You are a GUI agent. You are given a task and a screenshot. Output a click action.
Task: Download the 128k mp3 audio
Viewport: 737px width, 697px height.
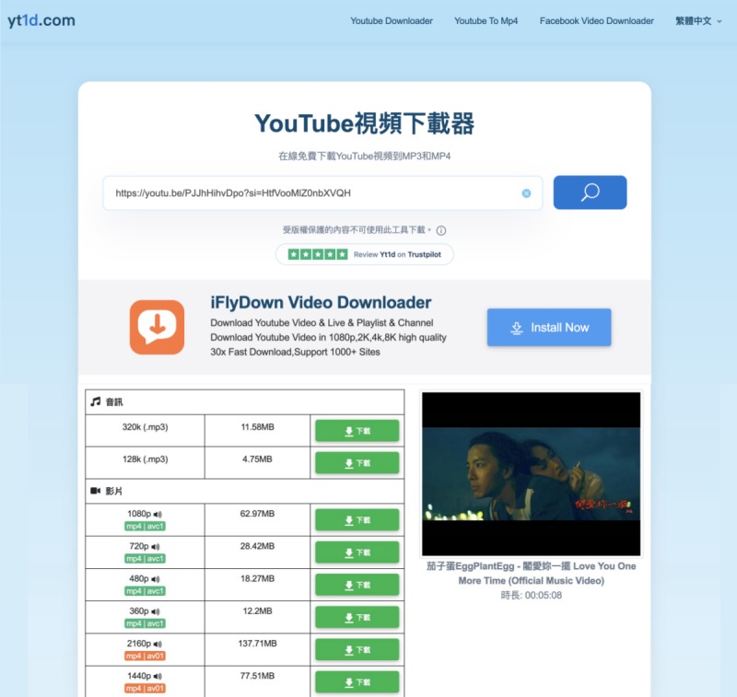click(x=357, y=463)
